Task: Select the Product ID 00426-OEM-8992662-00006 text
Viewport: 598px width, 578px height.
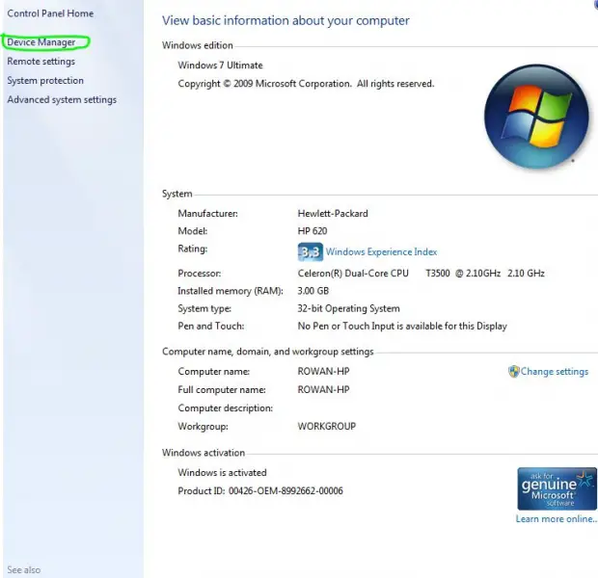Action: pos(260,490)
